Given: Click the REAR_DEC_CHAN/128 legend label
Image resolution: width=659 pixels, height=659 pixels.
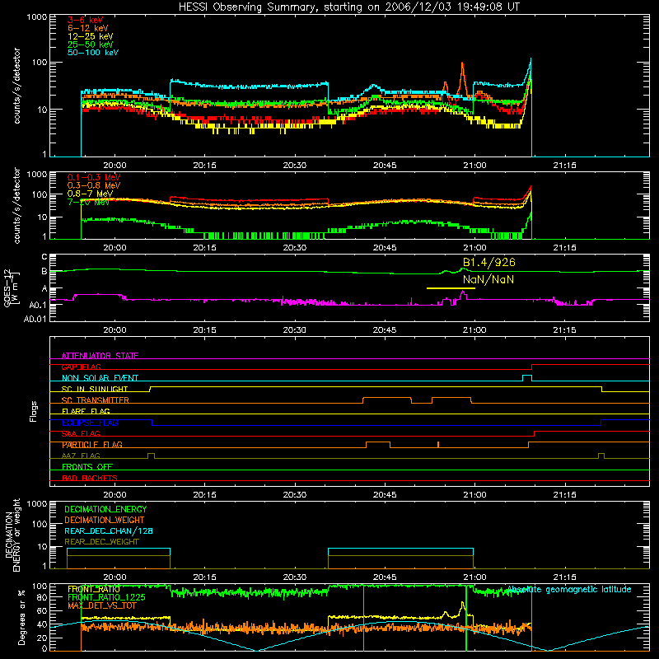Looking at the screenshot, I should click(109, 531).
